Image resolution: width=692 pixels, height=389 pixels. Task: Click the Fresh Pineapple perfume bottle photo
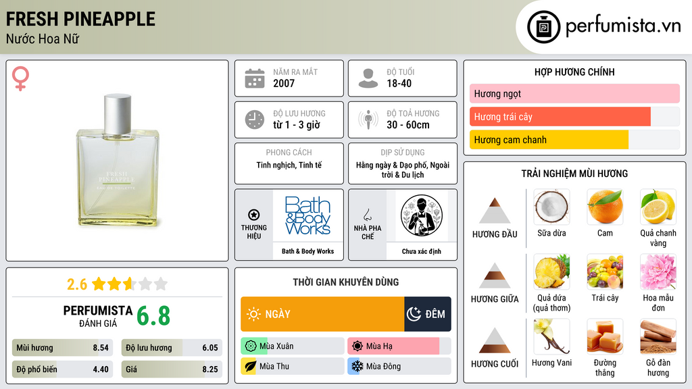(x=118, y=160)
